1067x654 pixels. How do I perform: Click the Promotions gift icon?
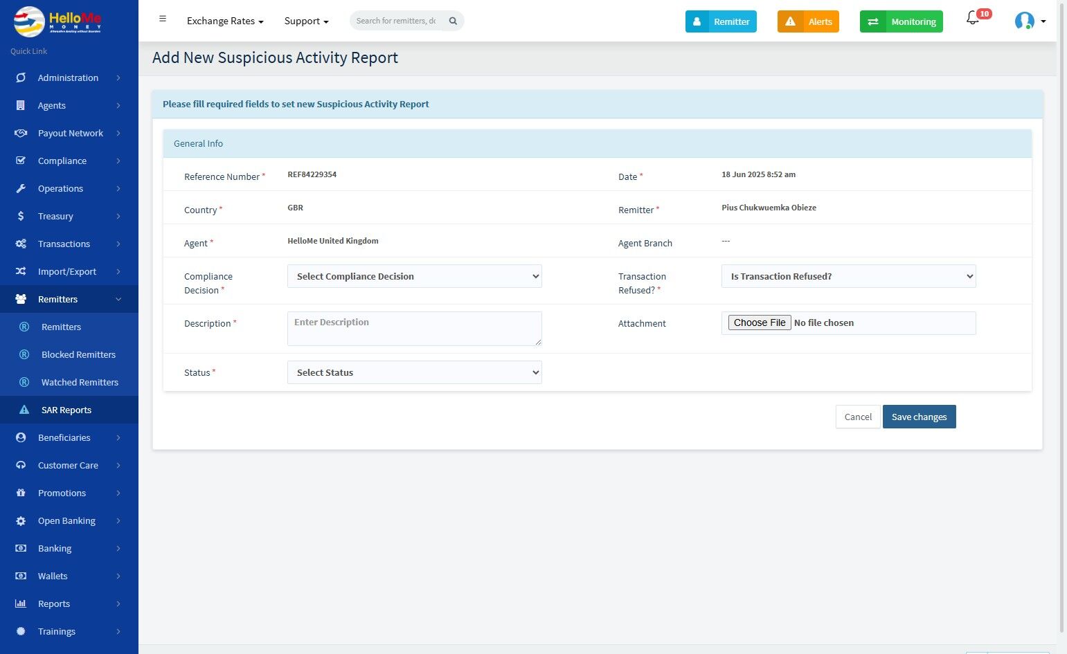pos(21,493)
